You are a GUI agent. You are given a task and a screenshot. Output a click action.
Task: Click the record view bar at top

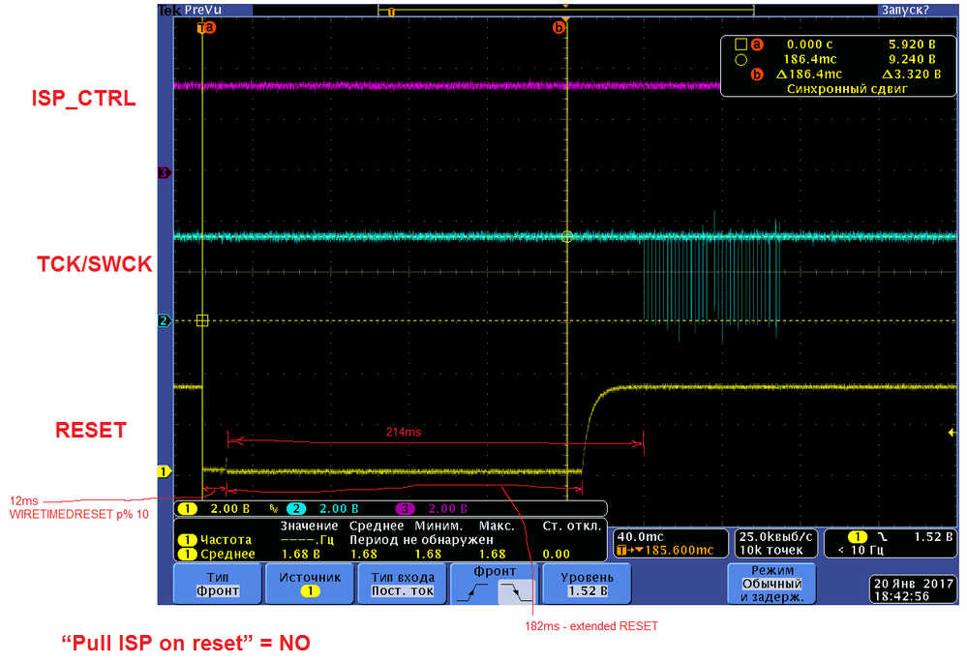click(x=565, y=11)
